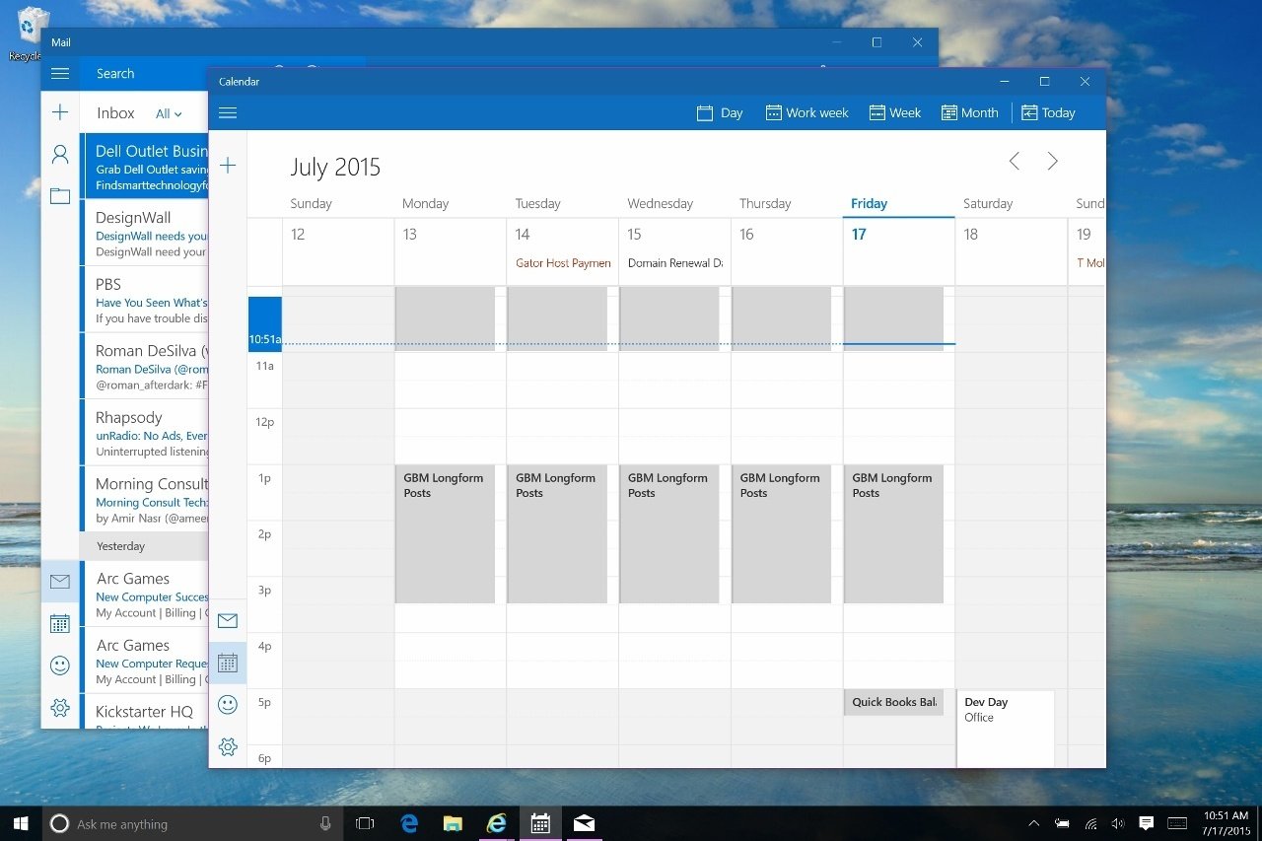Select Saturday 18 date header
The height and width of the screenshot is (841, 1262).
pos(971,235)
